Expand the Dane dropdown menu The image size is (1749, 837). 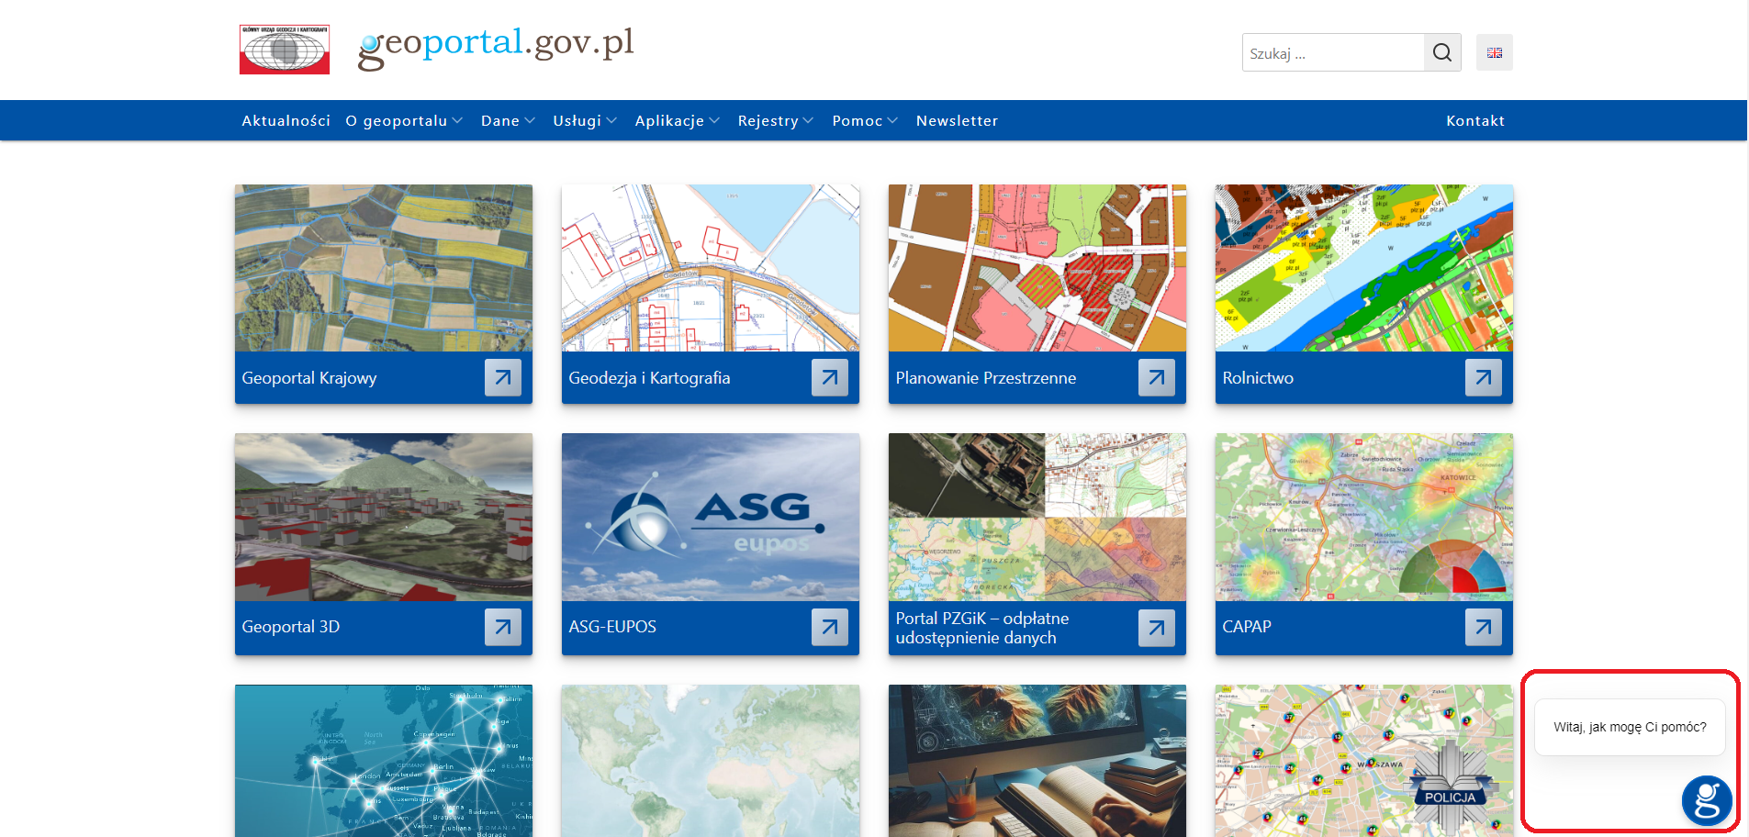508,121
